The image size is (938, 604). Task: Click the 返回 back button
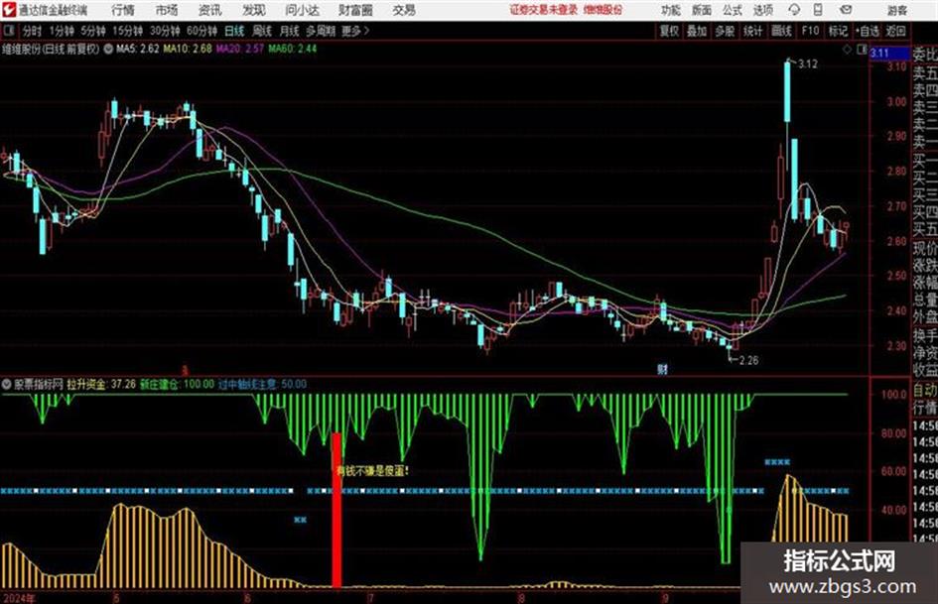coord(895,31)
